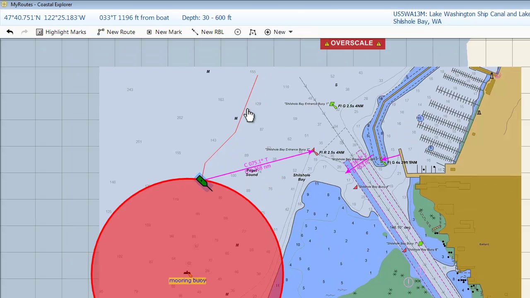The image size is (530, 298).
Task: Click the greyed Redo arrow
Action: pos(24,32)
